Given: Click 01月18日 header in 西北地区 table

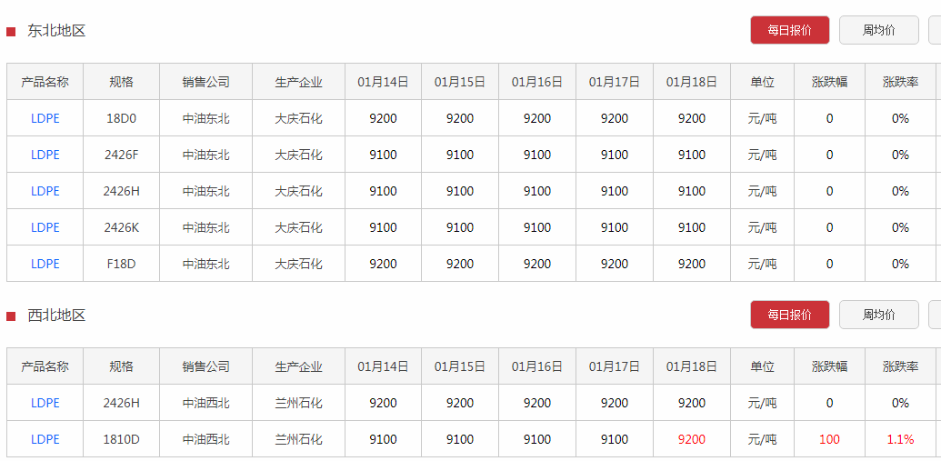Looking at the screenshot, I should pyautogui.click(x=692, y=366).
